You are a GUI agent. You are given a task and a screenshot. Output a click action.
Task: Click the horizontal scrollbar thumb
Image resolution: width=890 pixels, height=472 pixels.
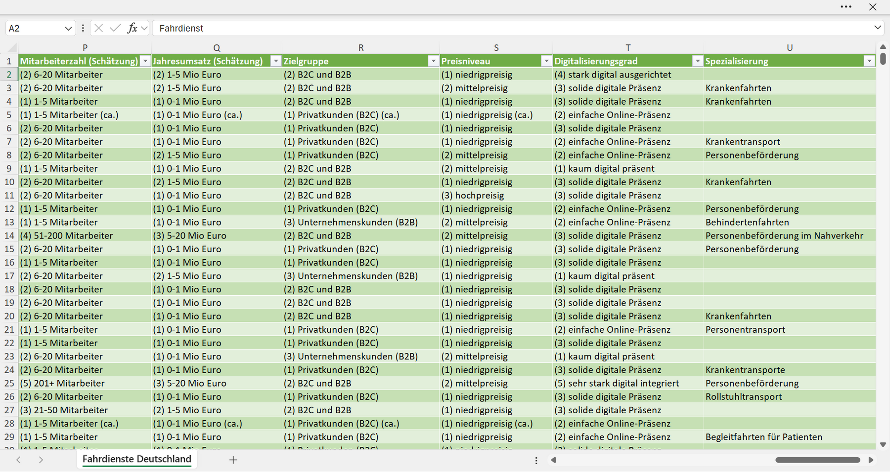(818, 460)
